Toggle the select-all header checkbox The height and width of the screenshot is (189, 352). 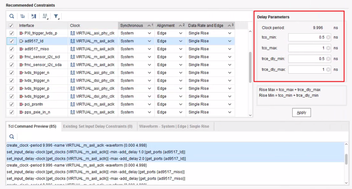[11, 25]
